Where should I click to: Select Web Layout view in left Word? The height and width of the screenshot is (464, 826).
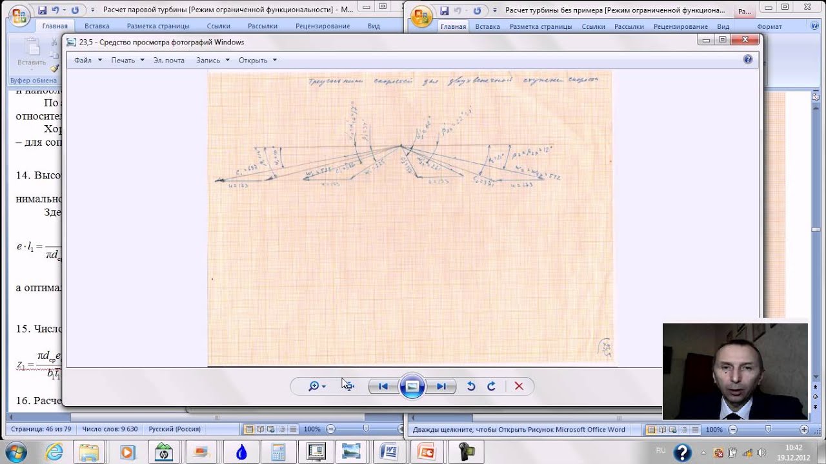point(271,429)
